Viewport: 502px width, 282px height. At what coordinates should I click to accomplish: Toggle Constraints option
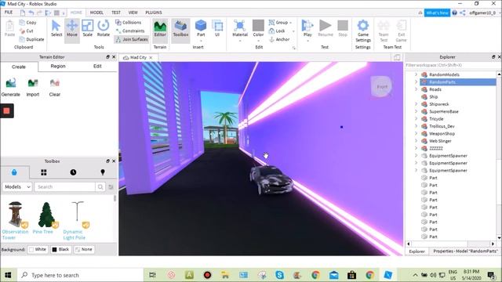click(x=129, y=31)
